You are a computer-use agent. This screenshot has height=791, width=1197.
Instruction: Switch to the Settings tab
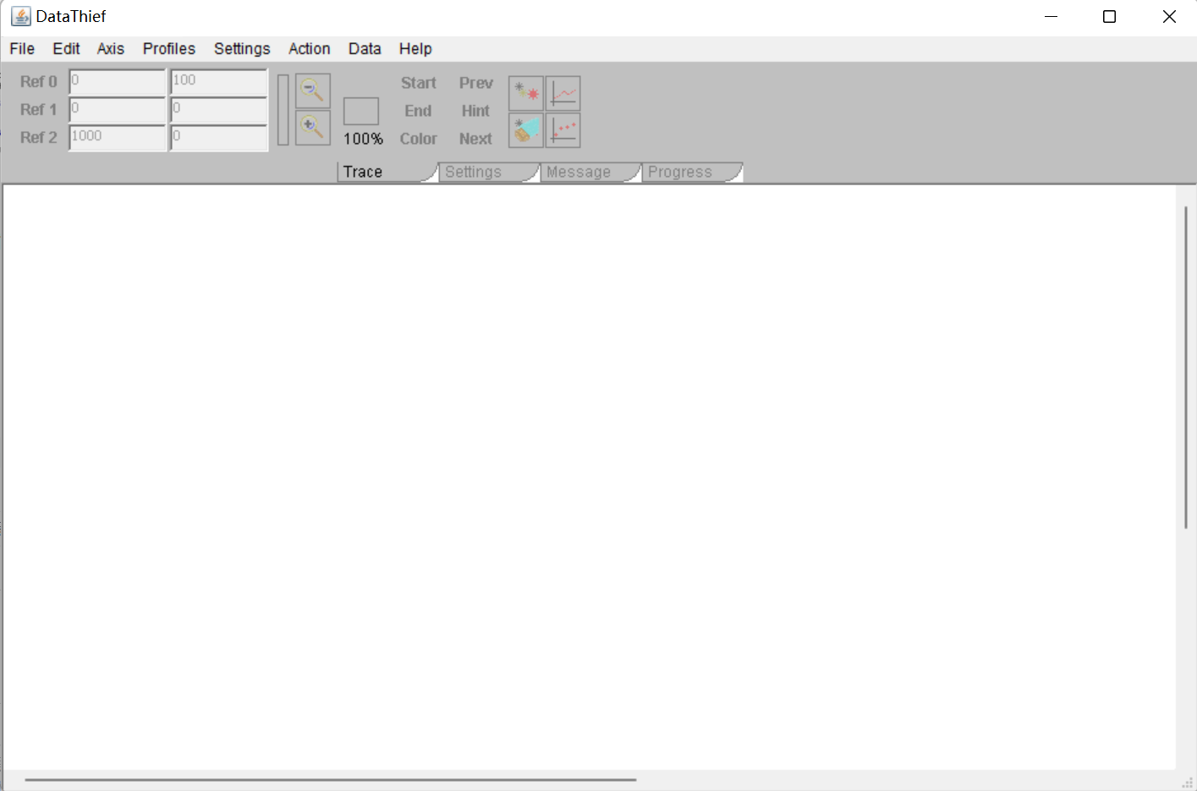487,172
